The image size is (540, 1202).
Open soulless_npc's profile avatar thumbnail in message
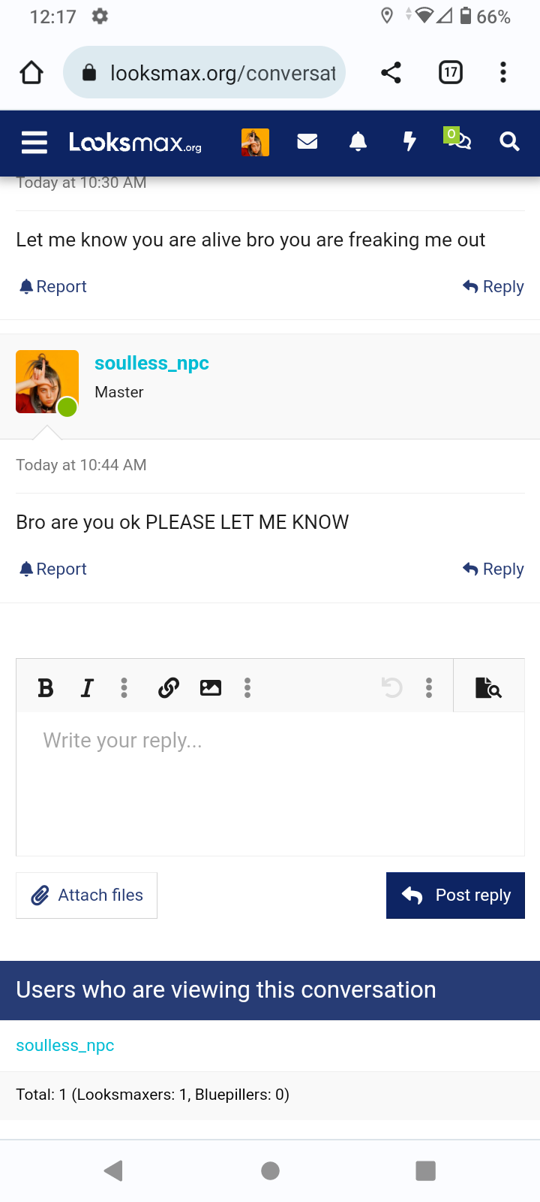pos(47,382)
